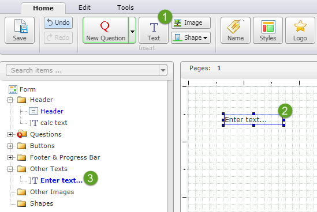Undo the last action
The width and height of the screenshot is (317, 212).
pos(58,22)
